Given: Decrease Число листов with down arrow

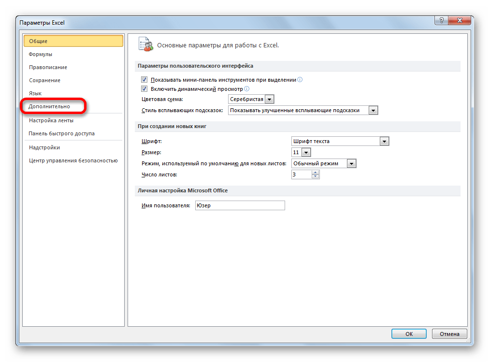Looking at the screenshot, I should coord(316,176).
